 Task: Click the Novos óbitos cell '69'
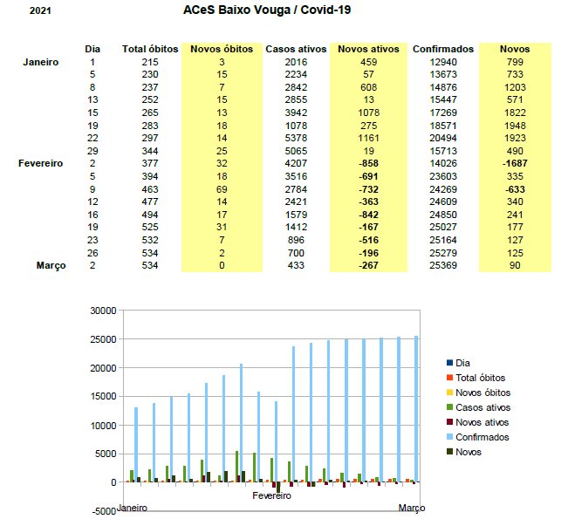(x=222, y=189)
